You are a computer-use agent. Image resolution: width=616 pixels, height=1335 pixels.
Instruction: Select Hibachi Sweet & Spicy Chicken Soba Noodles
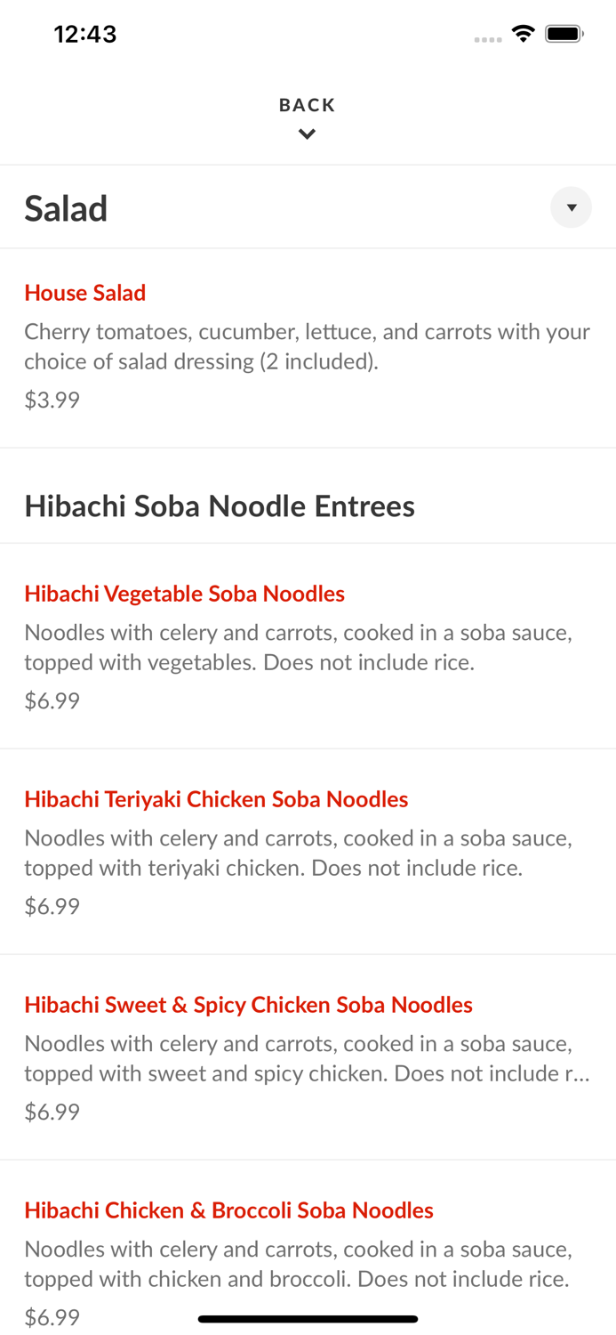[248, 1004]
